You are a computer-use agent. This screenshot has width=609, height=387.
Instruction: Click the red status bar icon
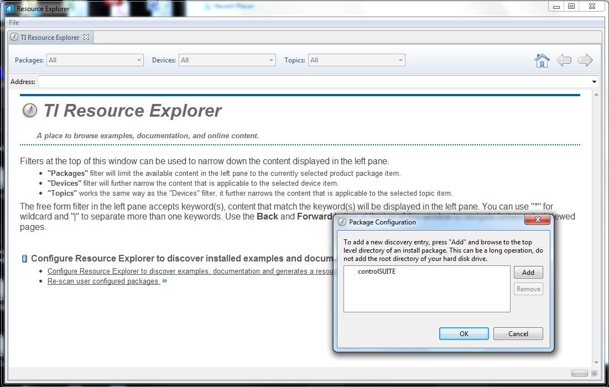[x=594, y=373]
